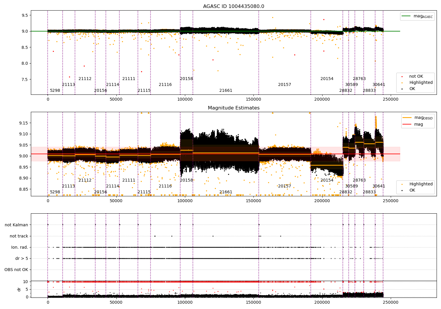The height and width of the screenshot is (309, 441).
Task: Click the 5 tick label on the dr axis
Action: click(27, 289)
